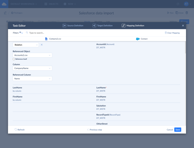Open the New menu
The image size is (194, 148).
coord(70,4)
